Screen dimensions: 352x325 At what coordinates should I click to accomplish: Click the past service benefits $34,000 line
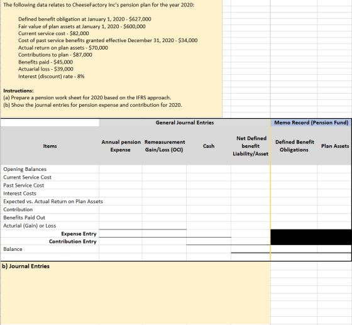tap(107, 40)
